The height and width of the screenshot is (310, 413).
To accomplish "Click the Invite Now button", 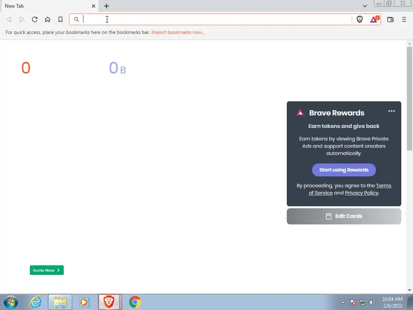I will pyautogui.click(x=47, y=270).
